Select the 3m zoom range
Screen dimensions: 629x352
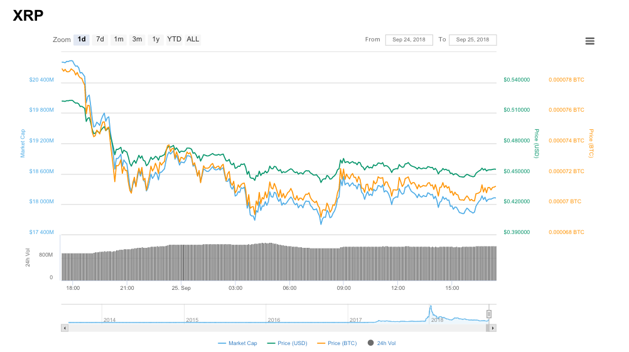tap(137, 40)
